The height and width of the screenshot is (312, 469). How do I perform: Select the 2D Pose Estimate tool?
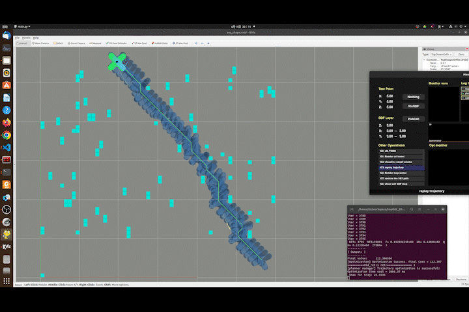[116, 44]
